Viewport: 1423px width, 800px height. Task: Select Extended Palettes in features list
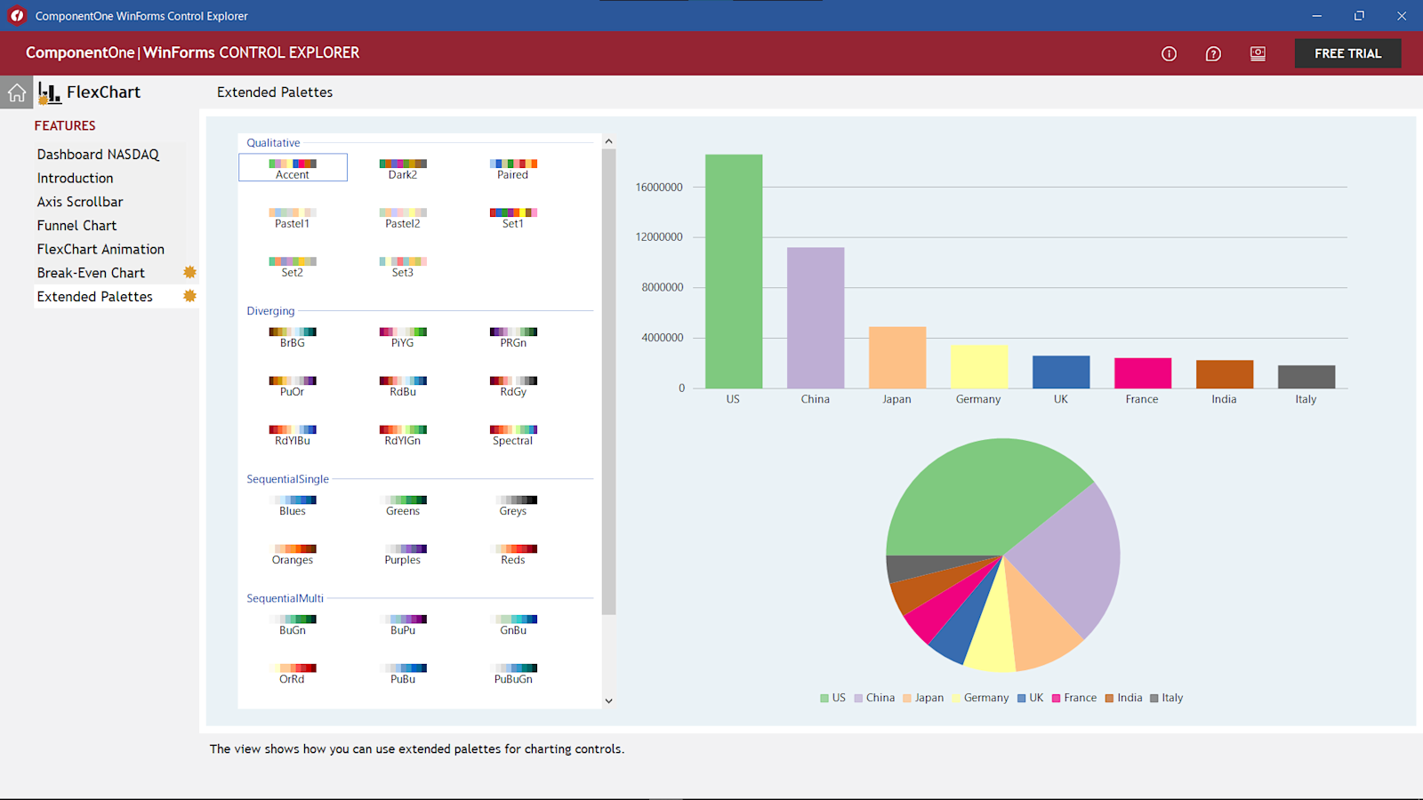(95, 297)
